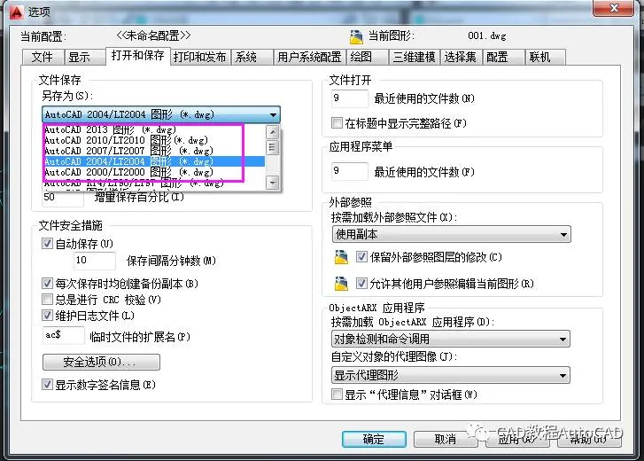Click the 临时文件的扩展名 ac$ field

pyautogui.click(x=64, y=335)
